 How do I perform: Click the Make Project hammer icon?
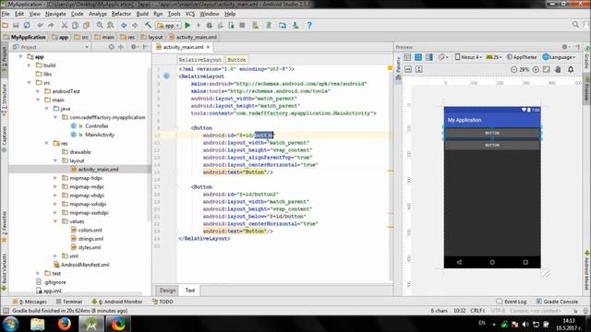click(148, 25)
